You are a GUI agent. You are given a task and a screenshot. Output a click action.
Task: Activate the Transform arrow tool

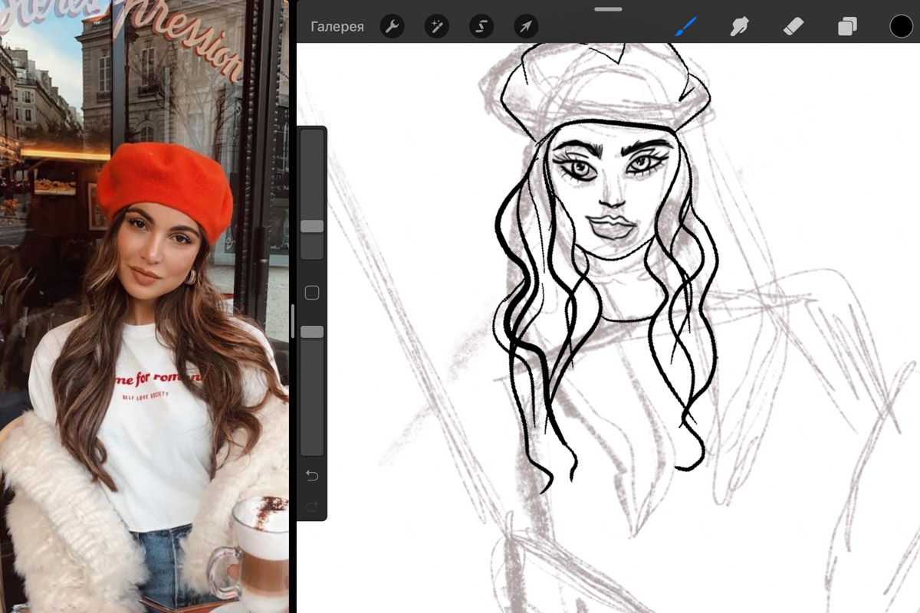[x=526, y=27]
